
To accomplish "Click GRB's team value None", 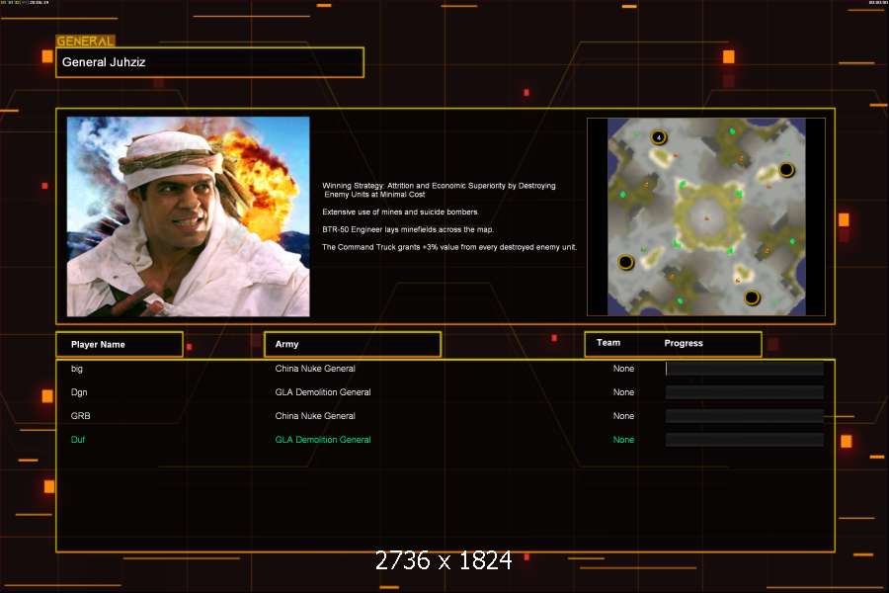I will 623,416.
